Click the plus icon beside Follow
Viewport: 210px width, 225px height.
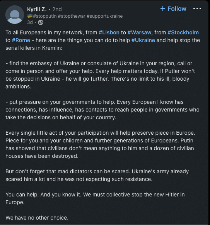click(163, 8)
